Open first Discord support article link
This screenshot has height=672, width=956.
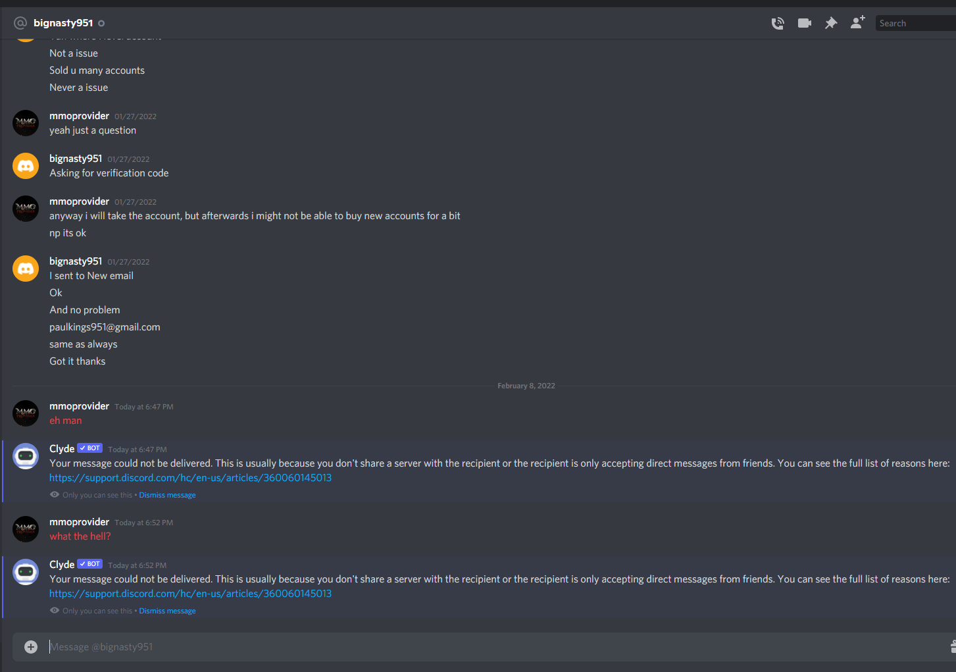point(190,478)
